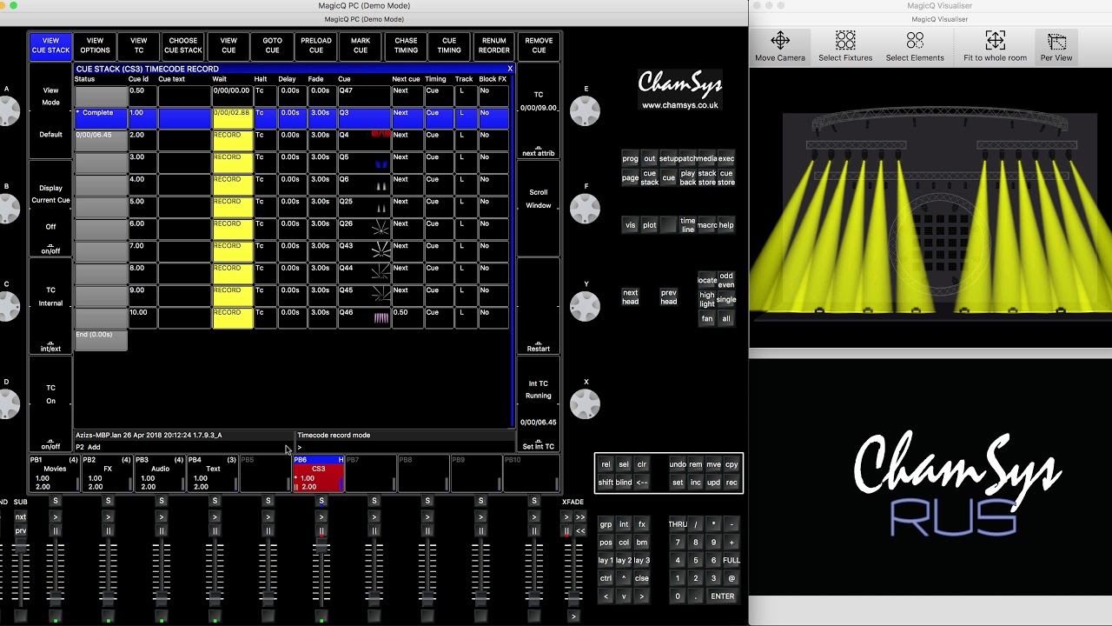
Task: Click encoder wheel B
Action: point(8,208)
